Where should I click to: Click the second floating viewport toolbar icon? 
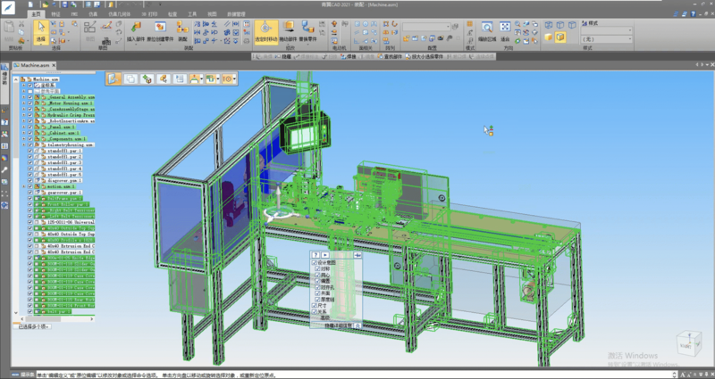pyautogui.click(x=130, y=78)
